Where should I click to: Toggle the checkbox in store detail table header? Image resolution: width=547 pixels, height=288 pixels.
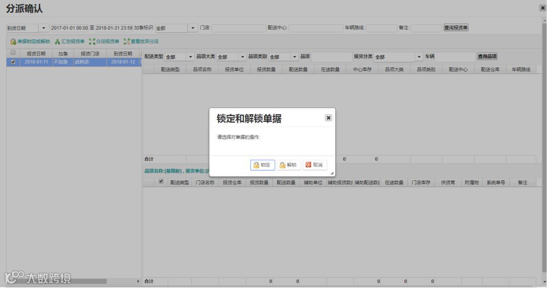[x=161, y=181]
